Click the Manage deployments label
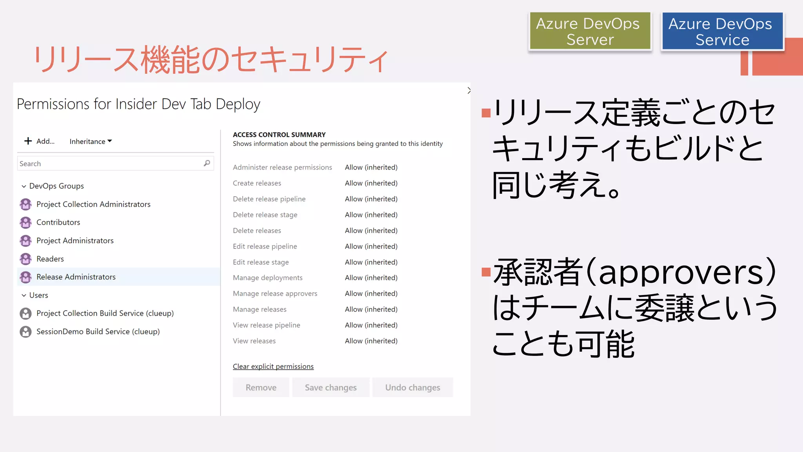This screenshot has height=452, width=803. pyautogui.click(x=267, y=277)
